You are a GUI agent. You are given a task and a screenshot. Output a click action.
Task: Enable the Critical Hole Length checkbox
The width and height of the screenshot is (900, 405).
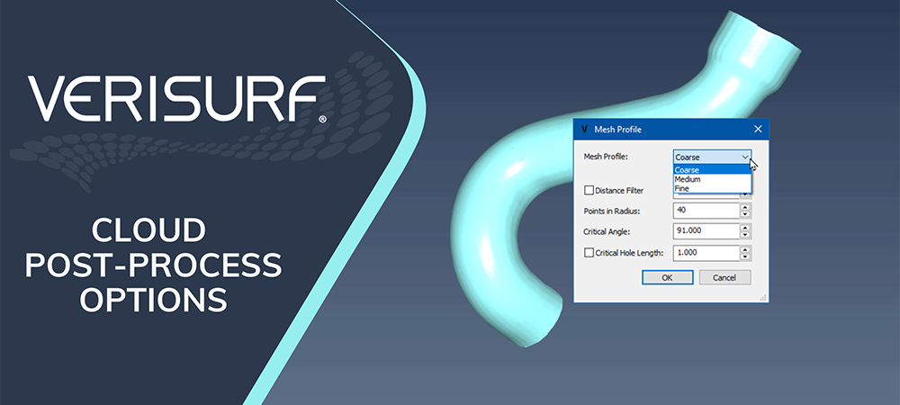pos(589,252)
